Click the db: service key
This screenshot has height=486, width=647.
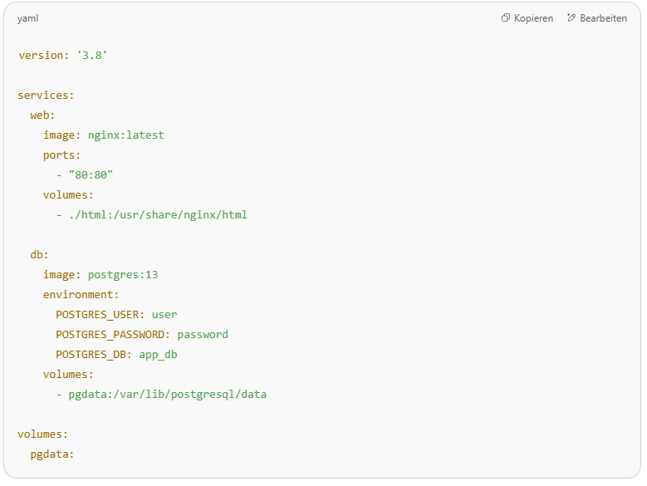coord(40,255)
